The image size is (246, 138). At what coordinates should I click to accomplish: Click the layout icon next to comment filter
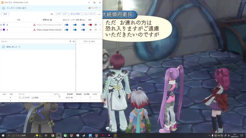73,41
